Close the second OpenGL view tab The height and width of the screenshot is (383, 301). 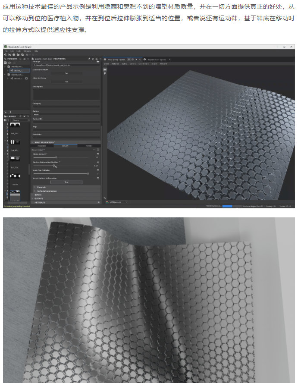click(x=169, y=60)
